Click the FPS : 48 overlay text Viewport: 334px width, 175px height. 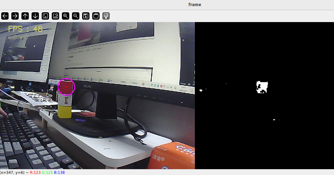(x=25, y=29)
